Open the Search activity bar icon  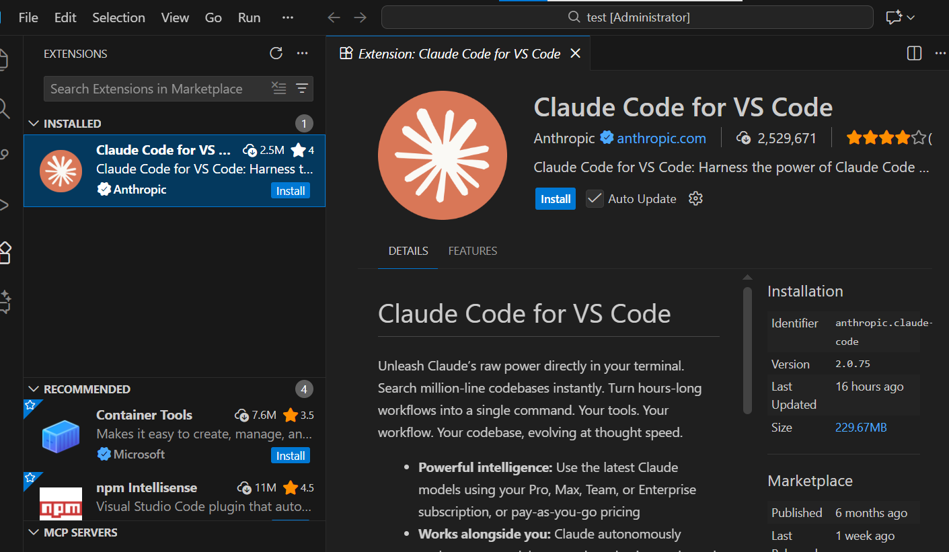click(4, 108)
